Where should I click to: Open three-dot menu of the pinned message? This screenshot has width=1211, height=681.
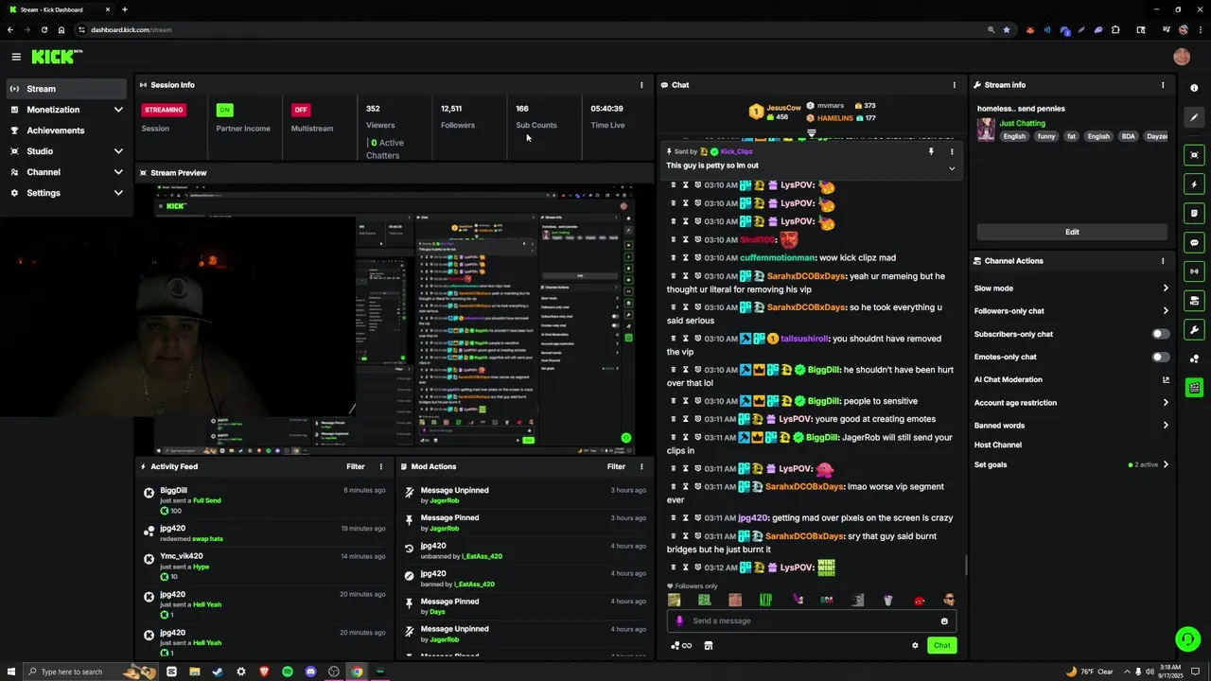952,151
